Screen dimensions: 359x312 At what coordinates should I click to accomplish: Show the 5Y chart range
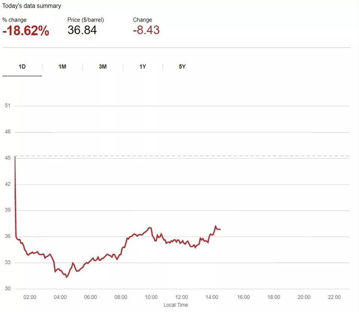tap(182, 67)
